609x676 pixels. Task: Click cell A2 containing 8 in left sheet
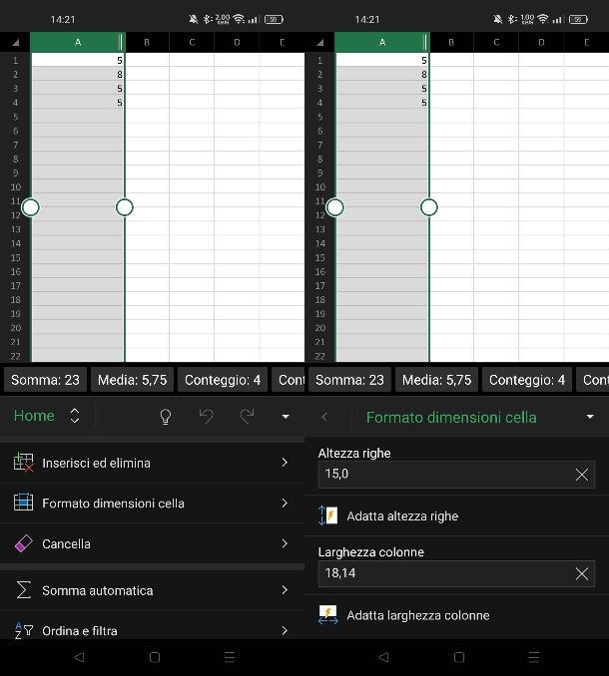(x=78, y=74)
